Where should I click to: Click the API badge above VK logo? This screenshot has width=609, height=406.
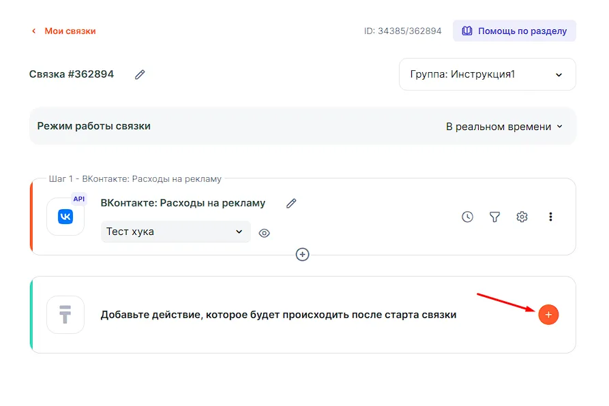pos(79,199)
